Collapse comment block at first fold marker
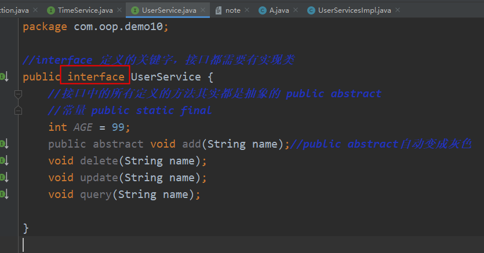This screenshot has width=484, height=253. tap(18, 94)
